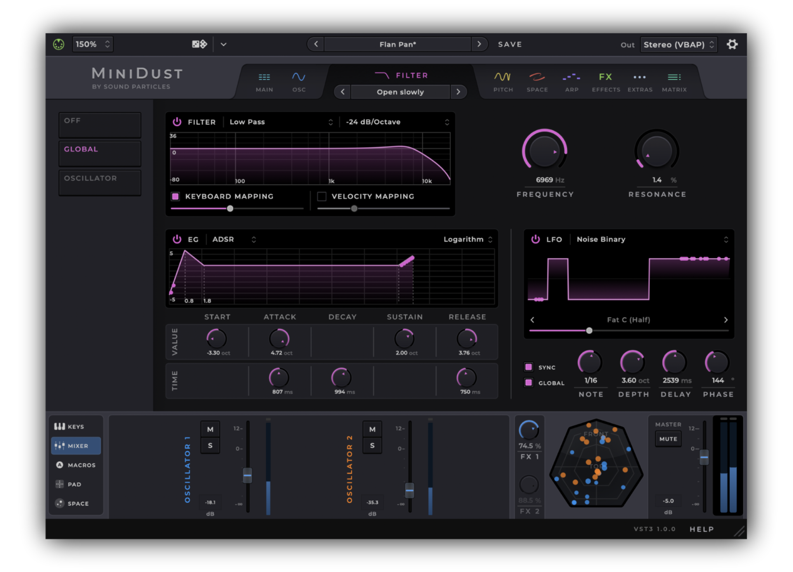
Task: Select the Oscillator filter mode
Action: [x=100, y=182]
